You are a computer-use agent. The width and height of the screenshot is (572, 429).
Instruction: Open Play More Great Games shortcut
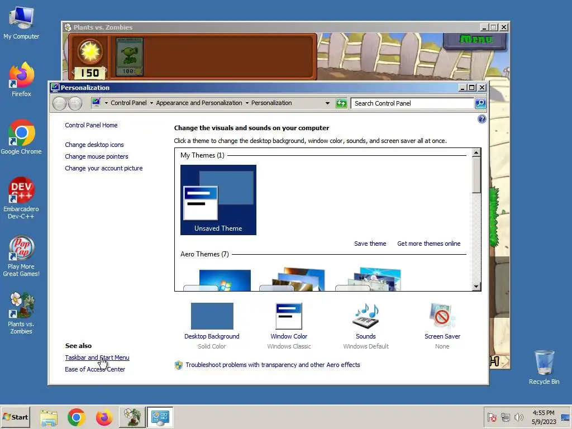(x=21, y=256)
